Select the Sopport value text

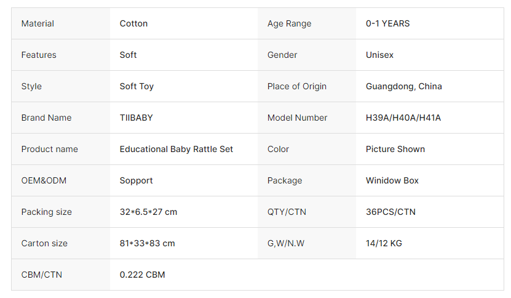pos(136,180)
